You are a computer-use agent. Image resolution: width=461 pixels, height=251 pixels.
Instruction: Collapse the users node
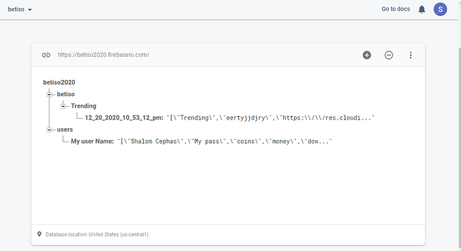49,130
